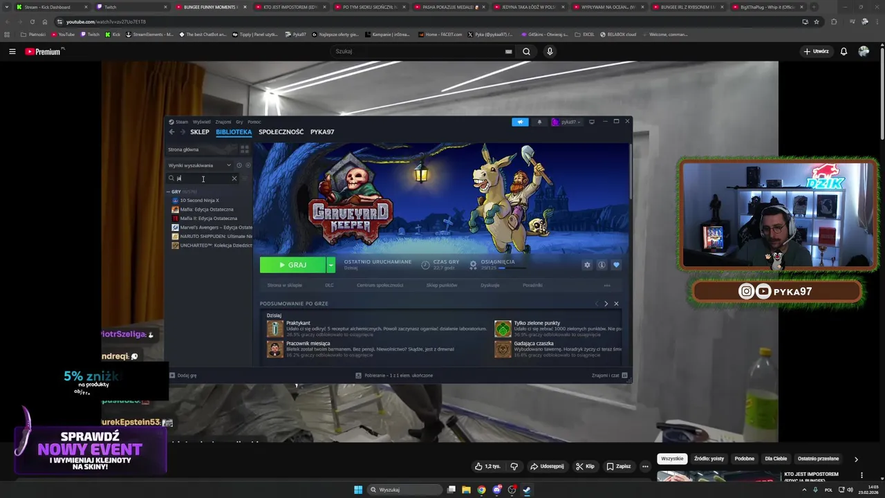Click YouTube Klip button
The width and height of the screenshot is (885, 498).
coord(585,466)
